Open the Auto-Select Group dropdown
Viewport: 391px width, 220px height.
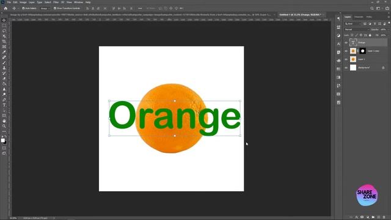click(x=45, y=8)
